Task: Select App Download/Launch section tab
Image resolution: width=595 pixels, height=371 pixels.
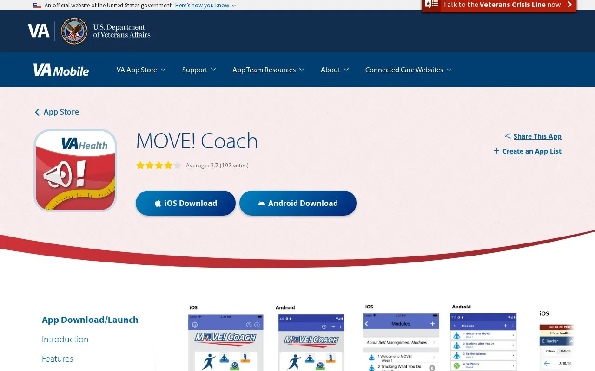Action: pyautogui.click(x=90, y=320)
